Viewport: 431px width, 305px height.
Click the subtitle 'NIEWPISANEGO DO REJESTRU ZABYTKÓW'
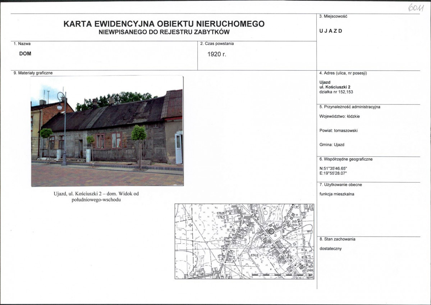point(164,32)
